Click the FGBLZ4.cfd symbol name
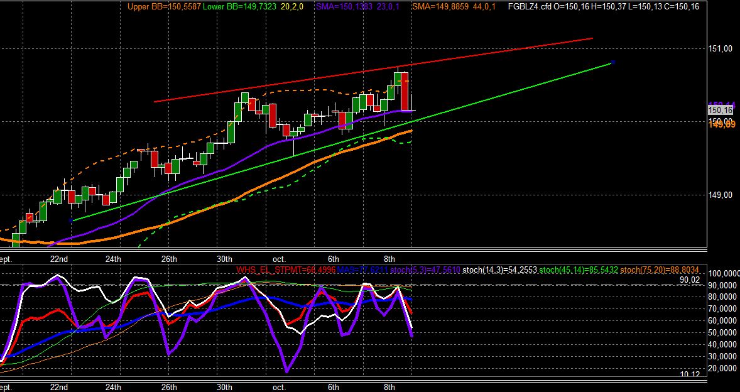Viewport: 740px width, 392px height. point(529,7)
